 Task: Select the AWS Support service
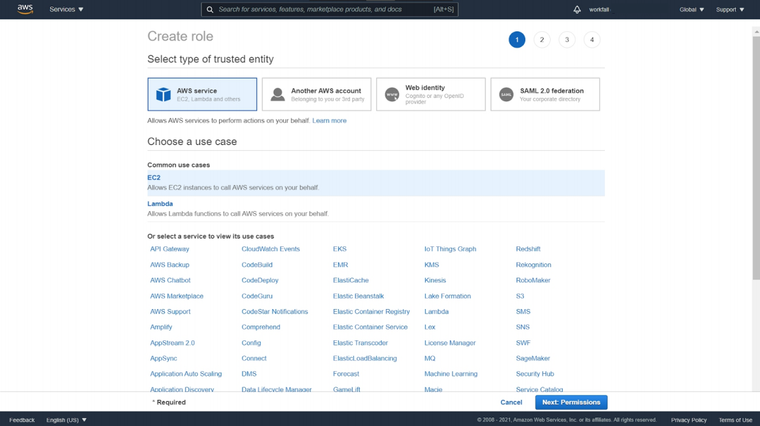[x=170, y=311]
